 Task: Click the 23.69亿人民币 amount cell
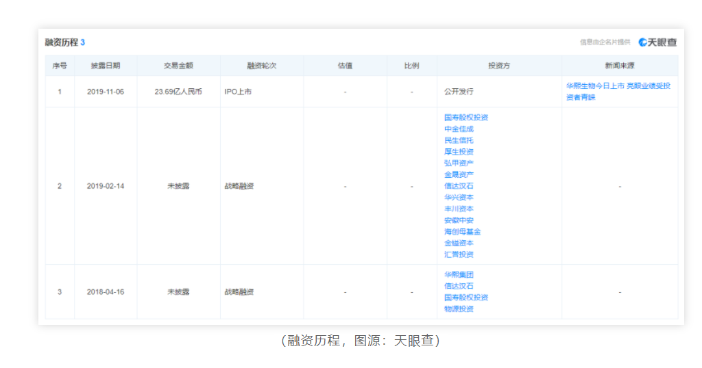pyautogui.click(x=178, y=92)
